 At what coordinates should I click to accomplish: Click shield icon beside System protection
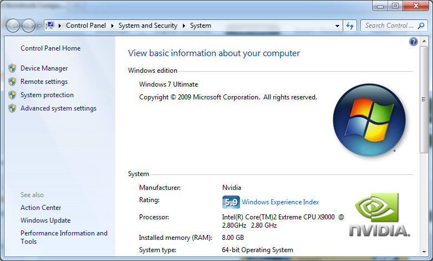click(x=12, y=95)
